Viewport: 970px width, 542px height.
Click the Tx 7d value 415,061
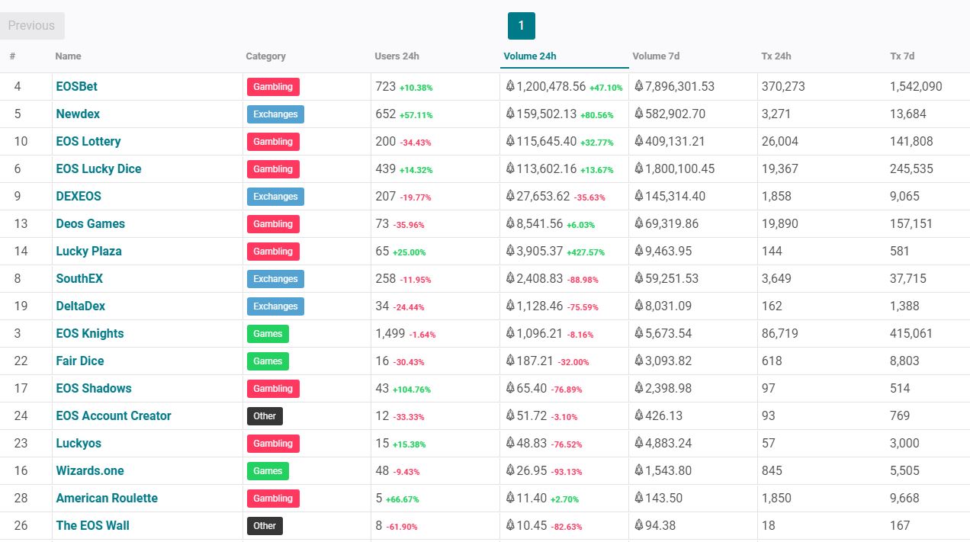point(911,334)
